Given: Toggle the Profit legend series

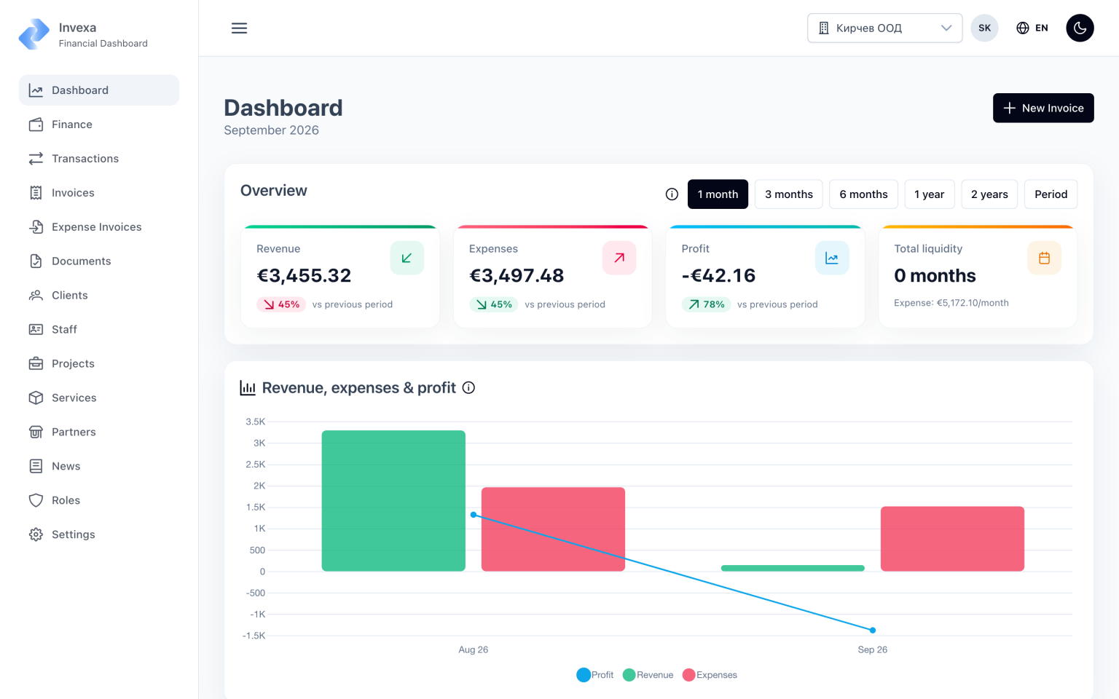Looking at the screenshot, I should pyautogui.click(x=595, y=675).
